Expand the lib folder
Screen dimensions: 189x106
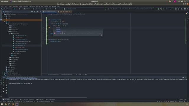[5, 18]
